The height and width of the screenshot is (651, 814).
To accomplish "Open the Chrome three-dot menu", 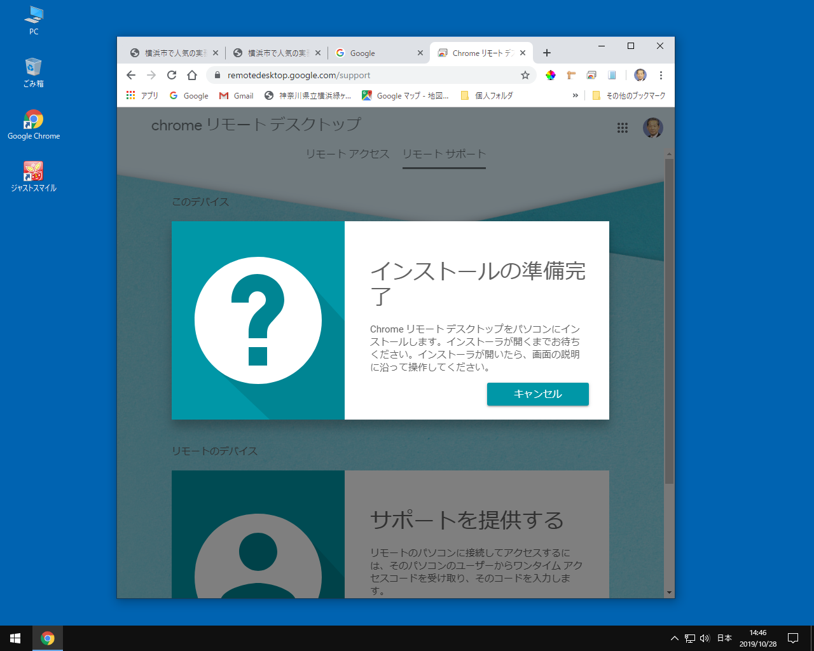I will point(661,75).
